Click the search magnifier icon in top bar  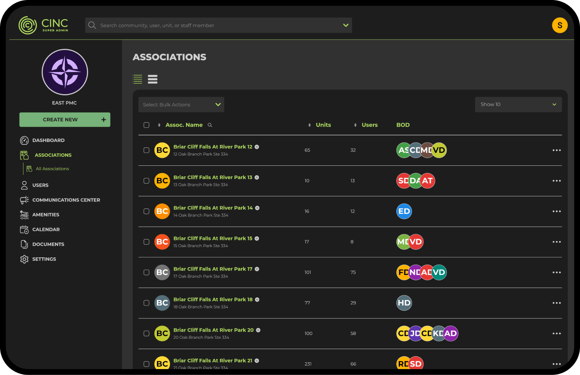tap(92, 25)
